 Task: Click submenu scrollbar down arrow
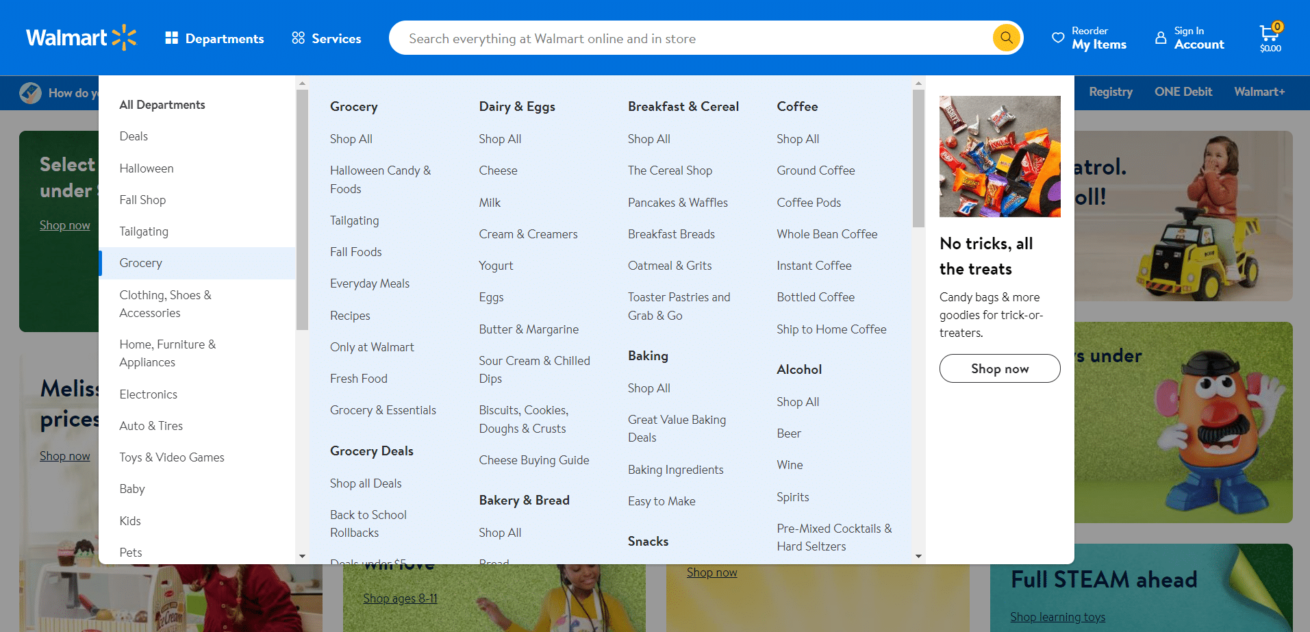point(918,557)
